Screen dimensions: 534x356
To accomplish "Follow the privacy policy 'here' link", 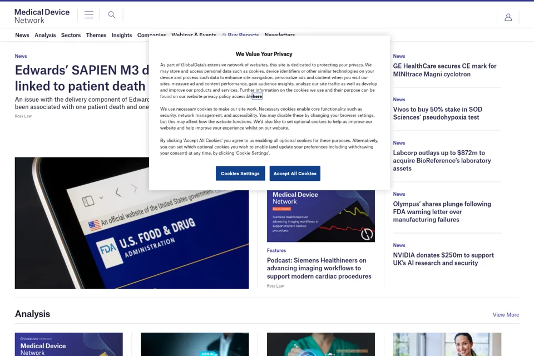I will [258, 96].
